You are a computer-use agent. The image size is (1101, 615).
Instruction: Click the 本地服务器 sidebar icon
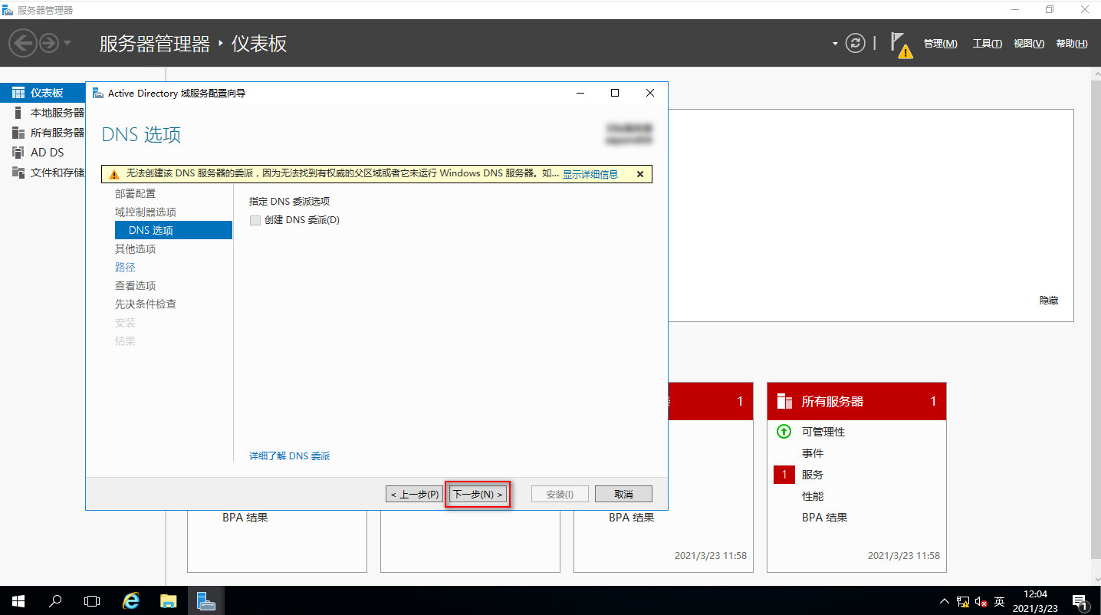(x=18, y=113)
